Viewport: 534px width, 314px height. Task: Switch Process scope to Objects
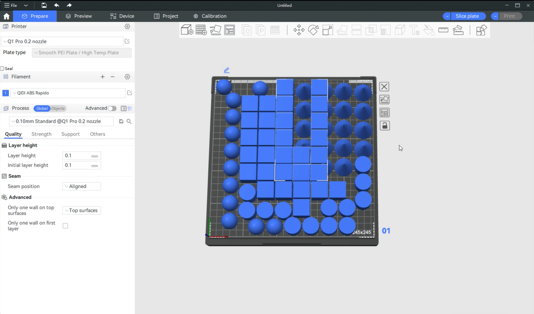pyautogui.click(x=58, y=108)
